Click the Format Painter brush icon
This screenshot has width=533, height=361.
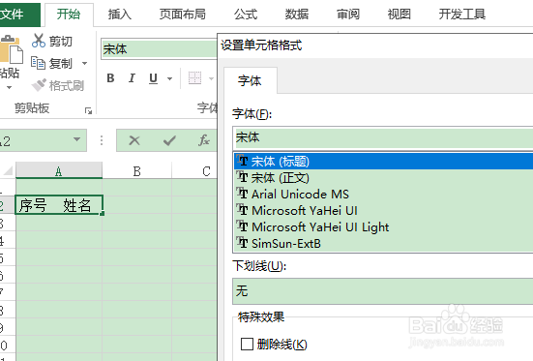click(x=39, y=85)
